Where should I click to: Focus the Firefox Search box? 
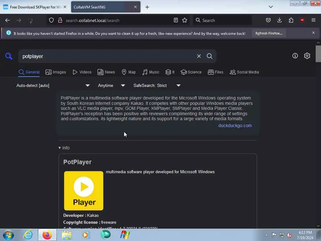click(x=222, y=20)
